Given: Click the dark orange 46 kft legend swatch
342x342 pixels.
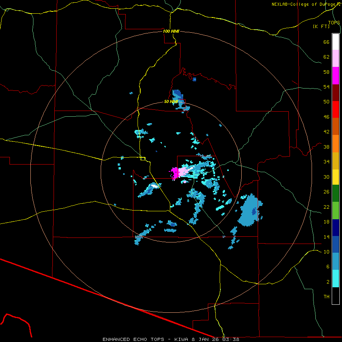Looking at the screenshot, I should click(x=336, y=126).
